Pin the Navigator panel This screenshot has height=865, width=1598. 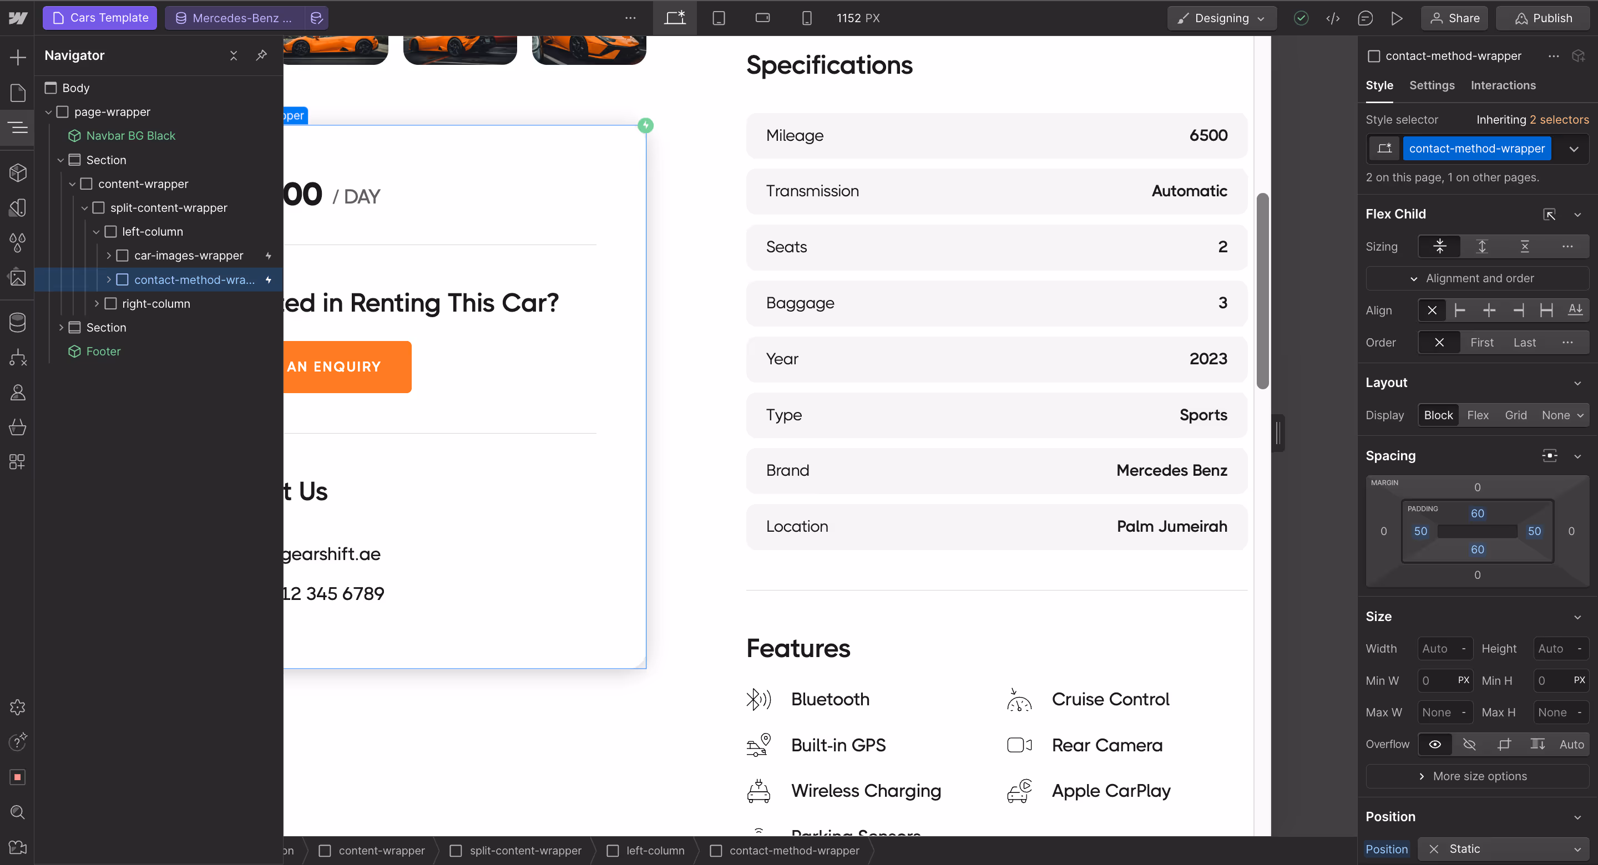[261, 55]
